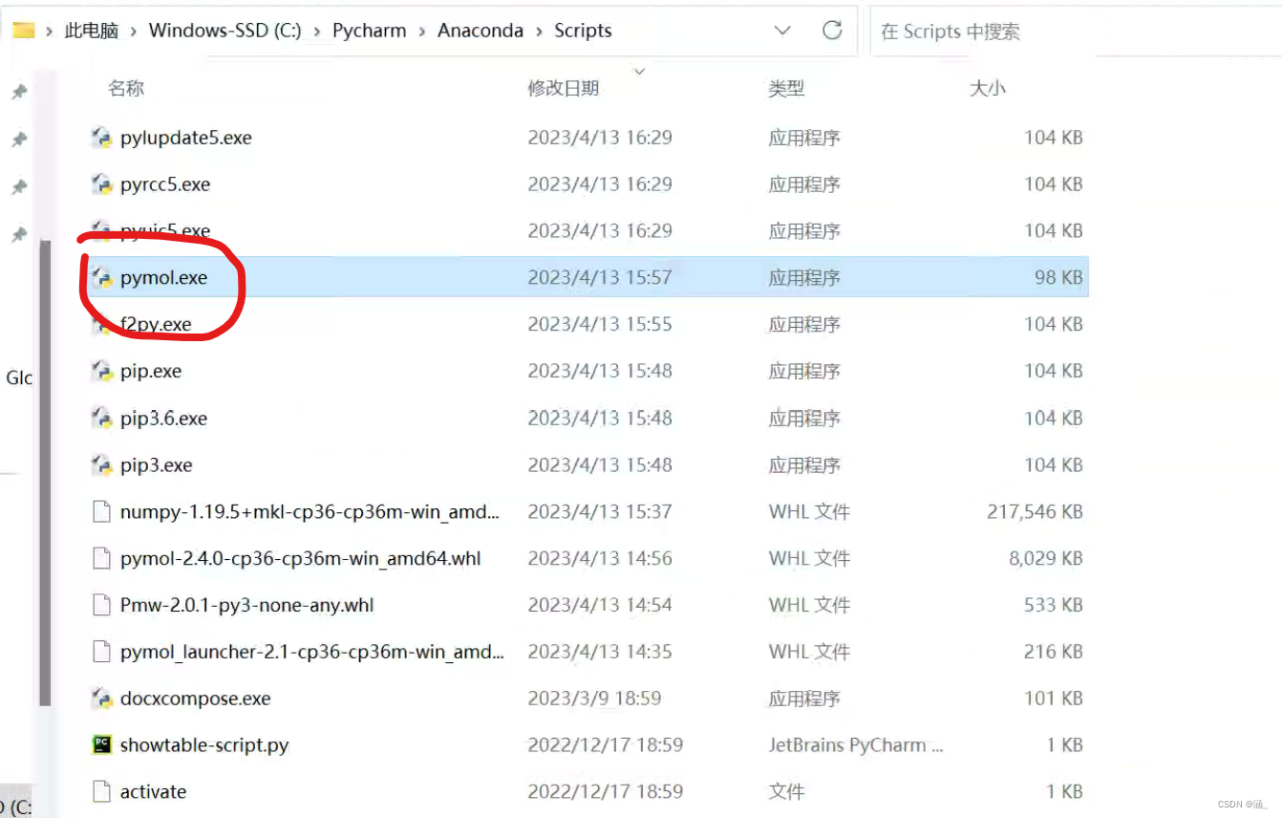Select the numpy-1.19.5+mkl whl file name
Image resolution: width=1282 pixels, height=818 pixels.
(x=310, y=512)
